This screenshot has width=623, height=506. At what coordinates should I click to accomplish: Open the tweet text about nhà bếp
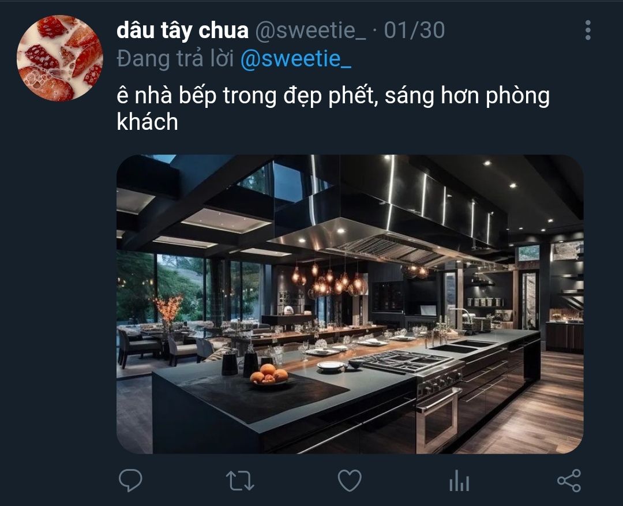(333, 108)
